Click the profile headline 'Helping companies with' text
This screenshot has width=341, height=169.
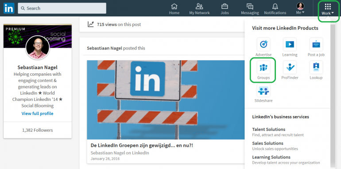(37, 74)
